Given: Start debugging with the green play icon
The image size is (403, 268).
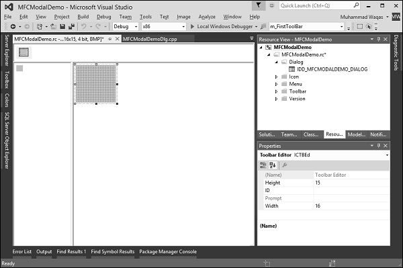Looking at the screenshot, I should click(192, 26).
